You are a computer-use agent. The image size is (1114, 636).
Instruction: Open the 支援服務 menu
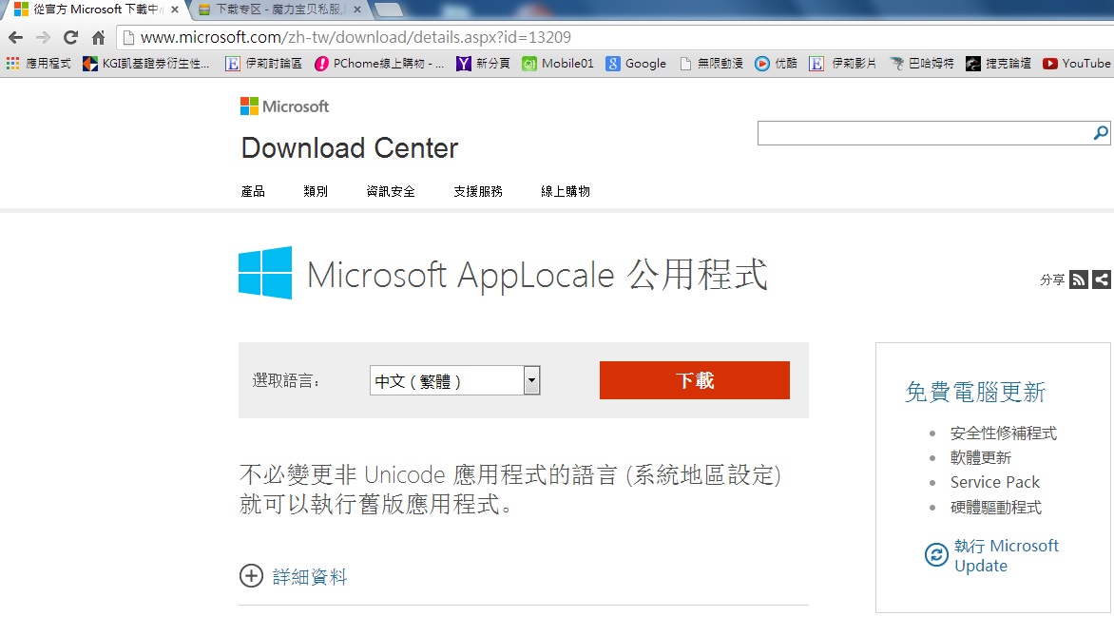(478, 191)
